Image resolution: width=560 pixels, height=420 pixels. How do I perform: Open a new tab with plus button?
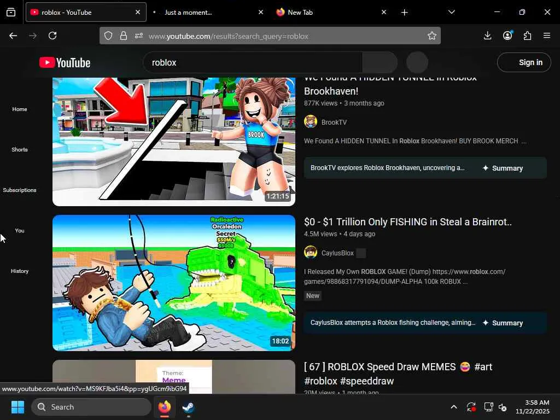(x=404, y=13)
